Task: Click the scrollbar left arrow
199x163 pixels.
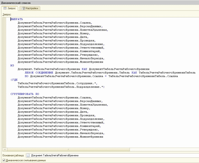Action: pyautogui.click(x=5, y=149)
